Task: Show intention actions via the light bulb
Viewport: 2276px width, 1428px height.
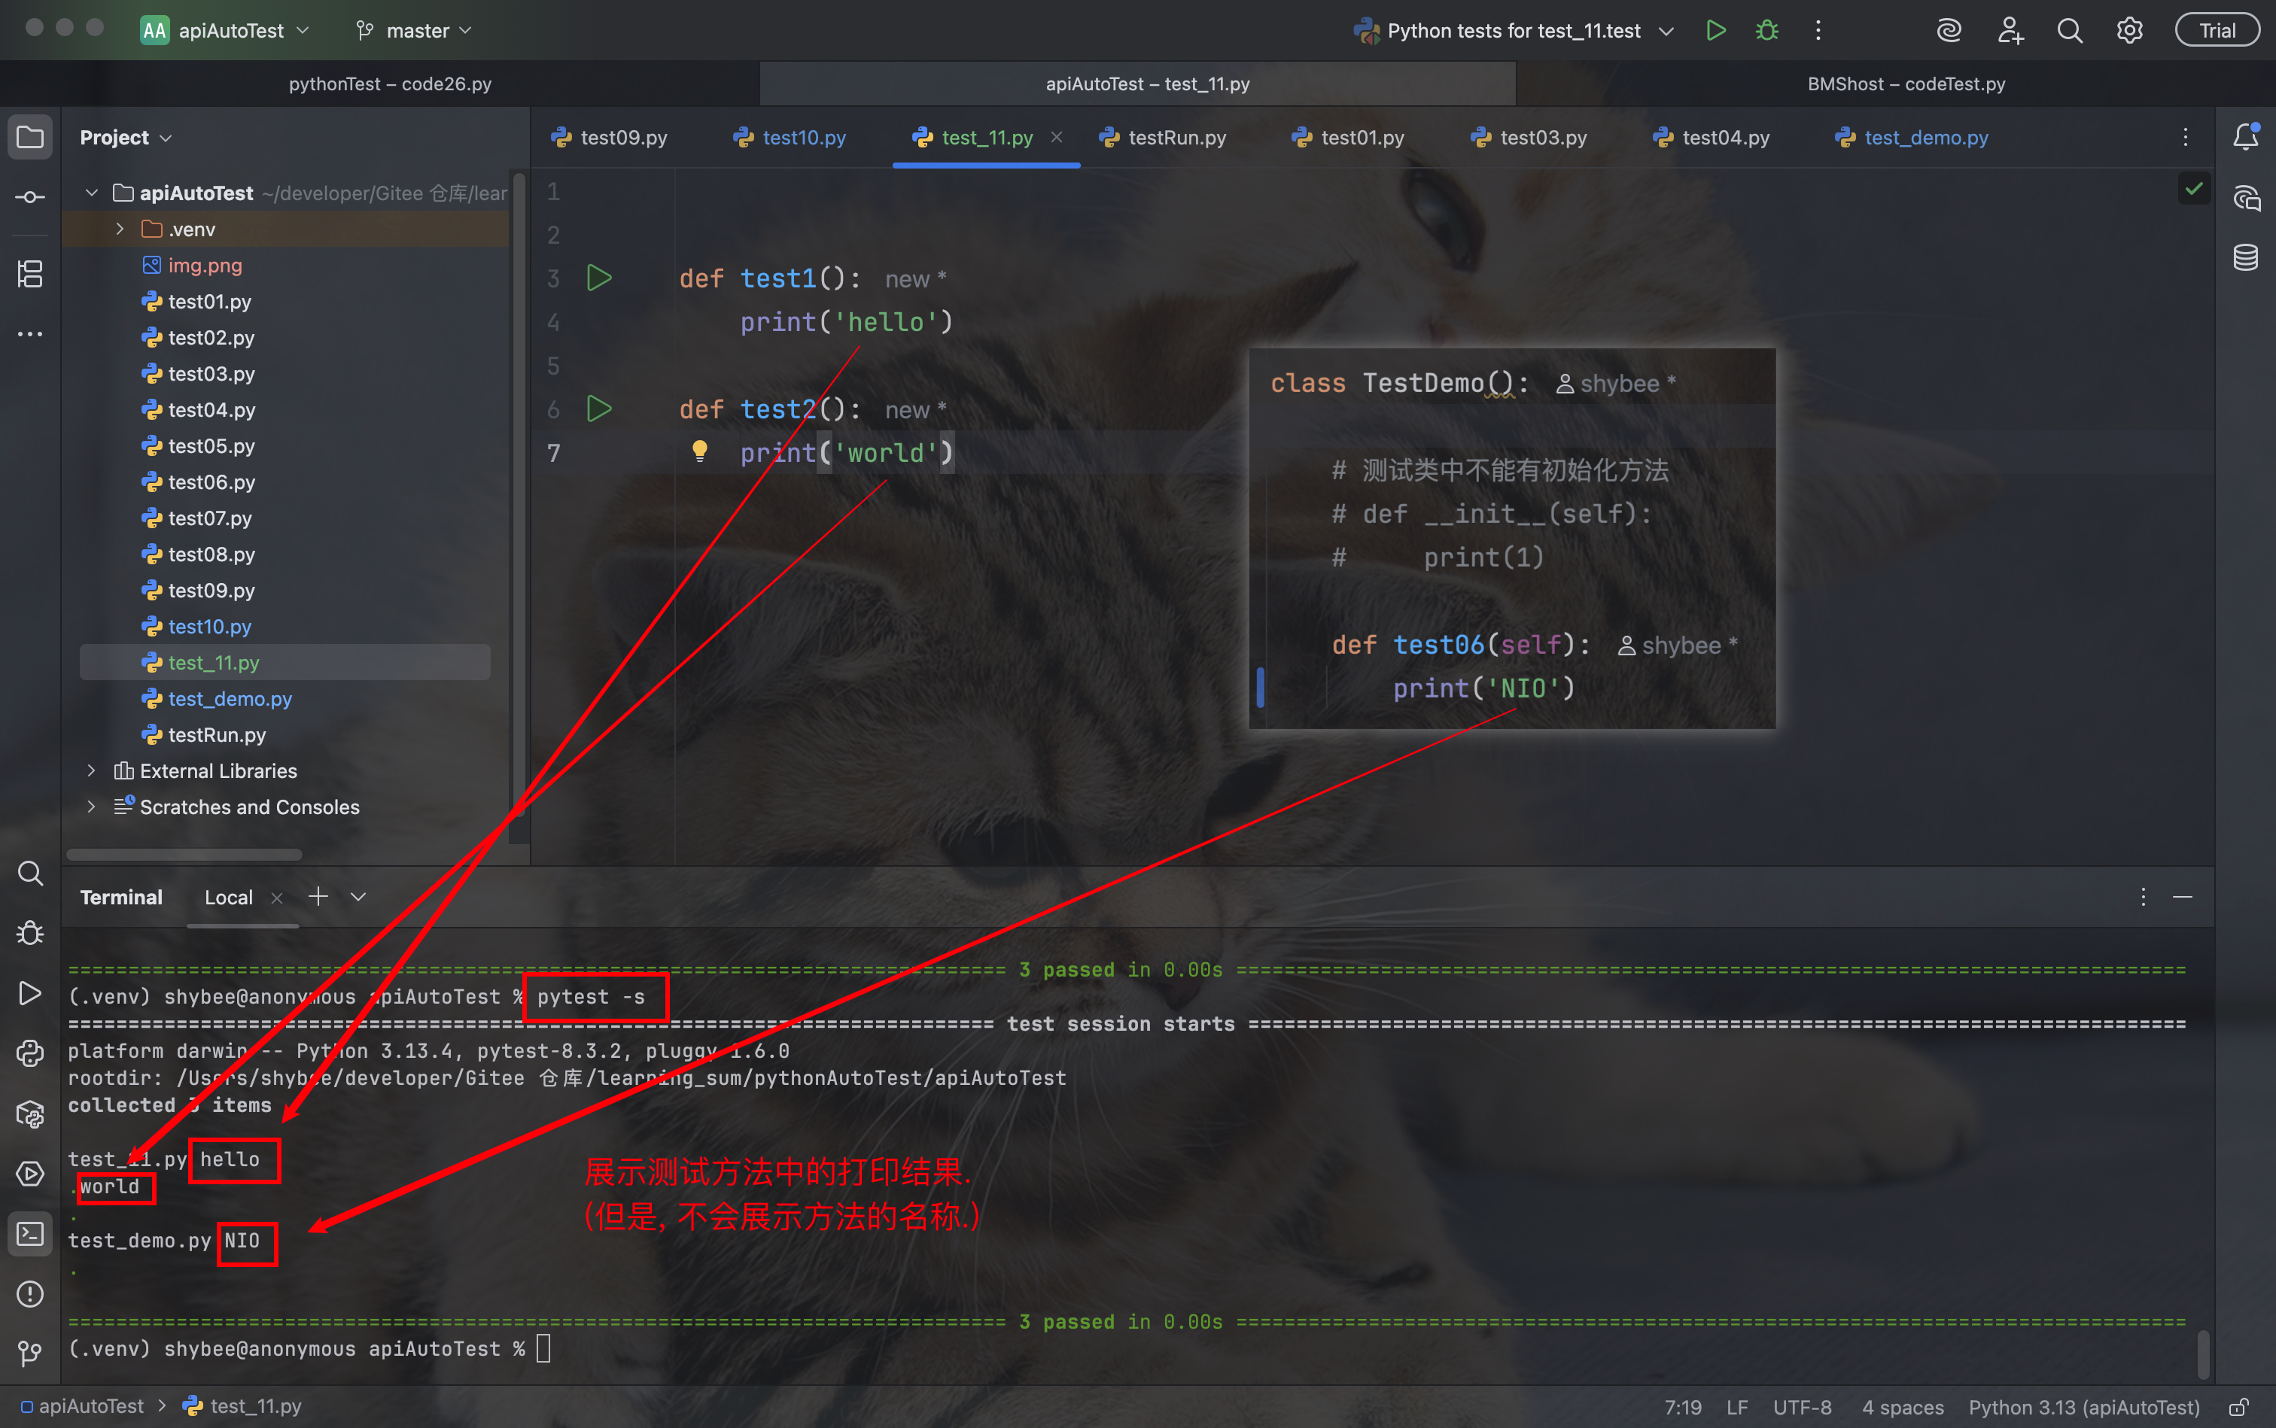Action: 699,451
